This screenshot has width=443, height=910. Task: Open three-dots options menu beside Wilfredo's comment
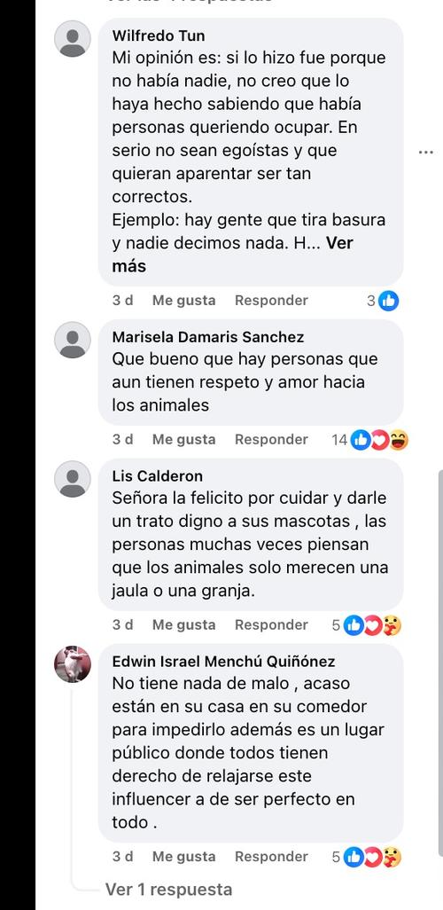(x=425, y=152)
